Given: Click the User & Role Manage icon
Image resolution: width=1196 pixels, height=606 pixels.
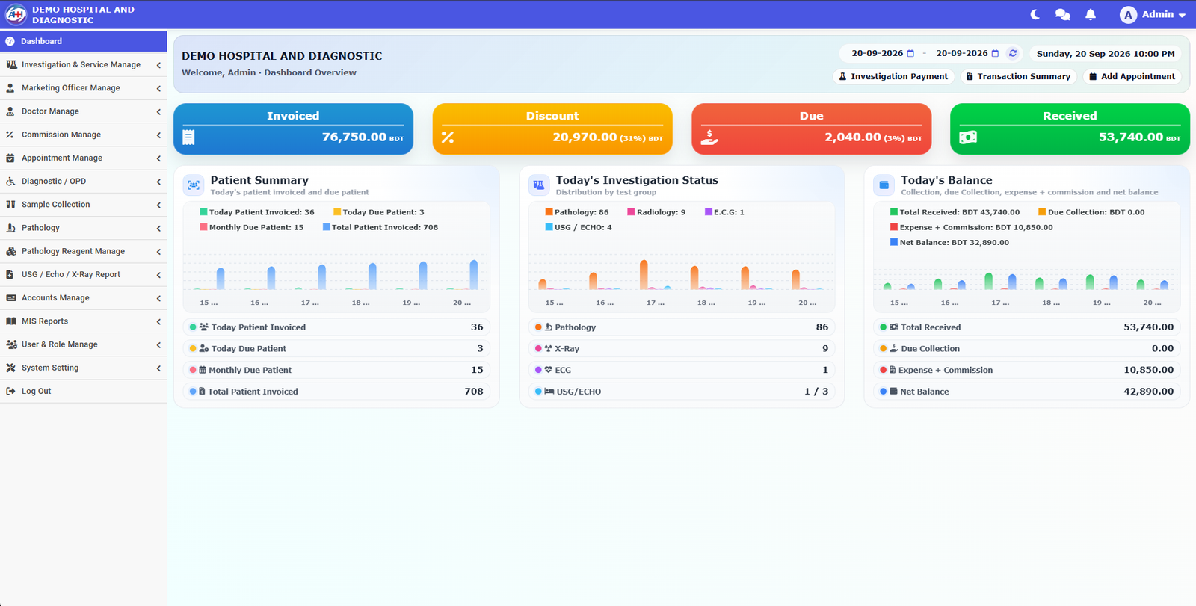Looking at the screenshot, I should click(x=11, y=344).
